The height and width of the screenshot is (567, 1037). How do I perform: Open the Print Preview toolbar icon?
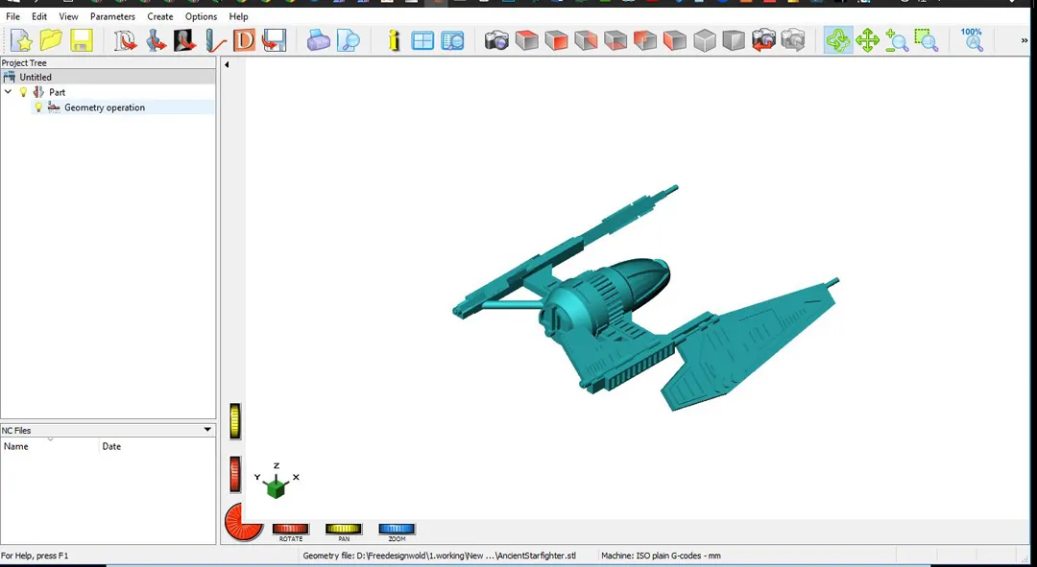coord(349,40)
